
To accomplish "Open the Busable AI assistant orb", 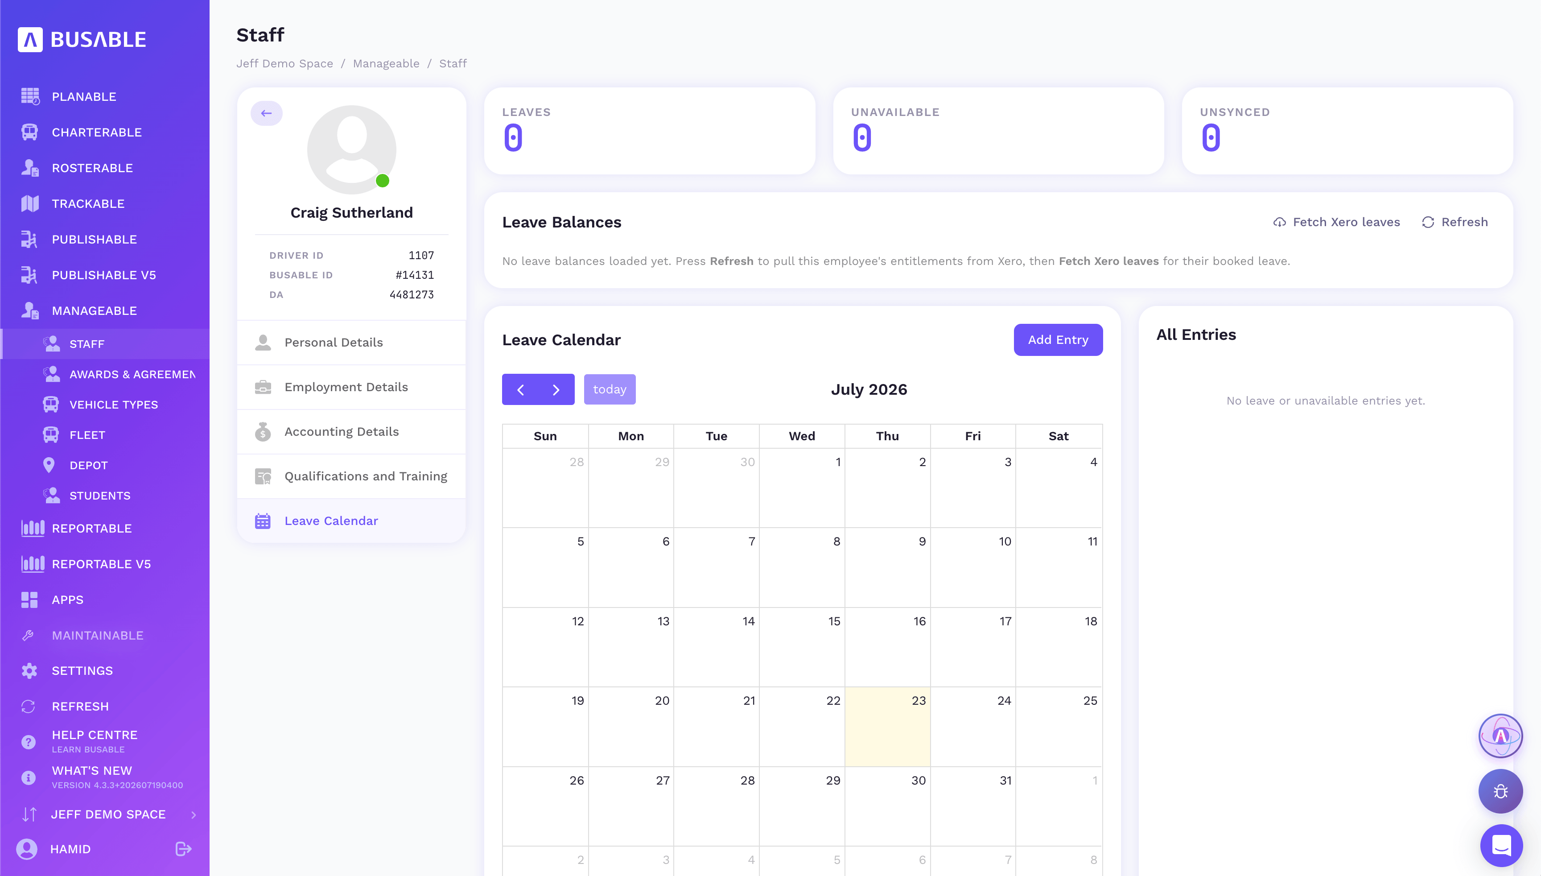I will [x=1501, y=736].
